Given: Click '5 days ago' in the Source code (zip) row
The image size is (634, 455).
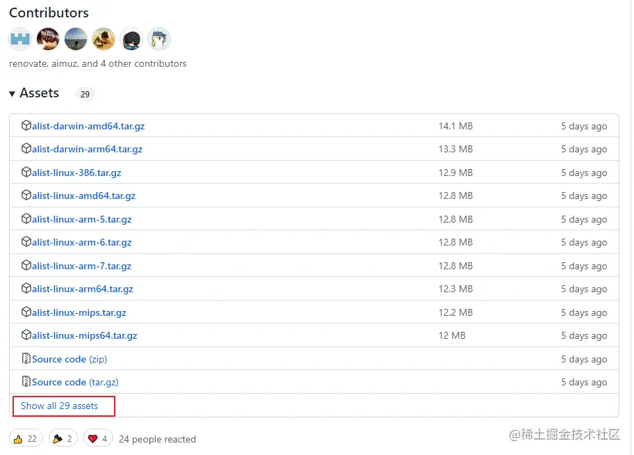Looking at the screenshot, I should click(x=584, y=360).
